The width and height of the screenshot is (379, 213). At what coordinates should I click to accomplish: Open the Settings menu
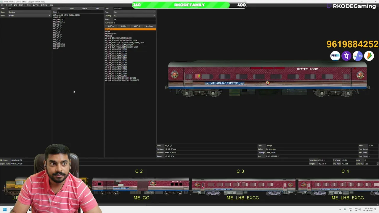pyautogui.click(x=44, y=5)
